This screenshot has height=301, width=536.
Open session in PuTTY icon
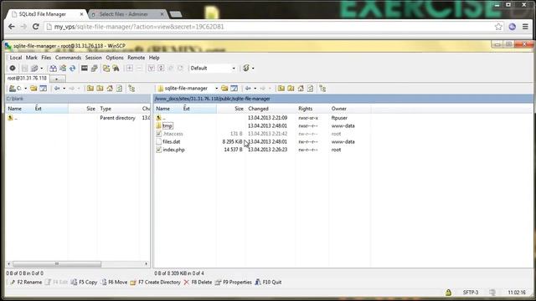pos(95,69)
